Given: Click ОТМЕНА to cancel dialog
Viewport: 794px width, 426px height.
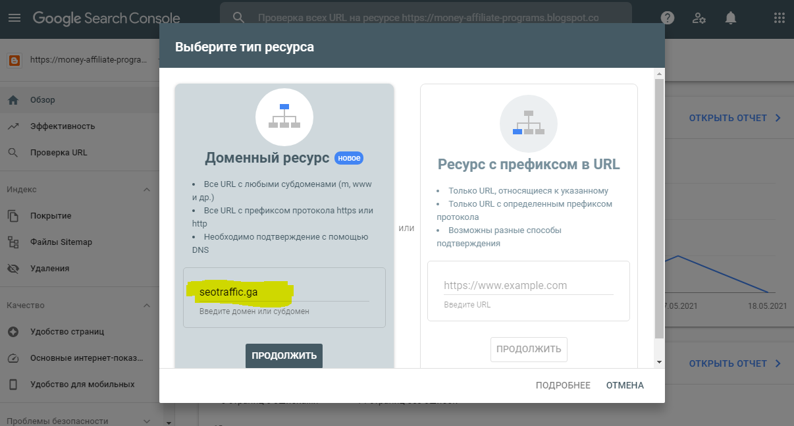Looking at the screenshot, I should [625, 385].
